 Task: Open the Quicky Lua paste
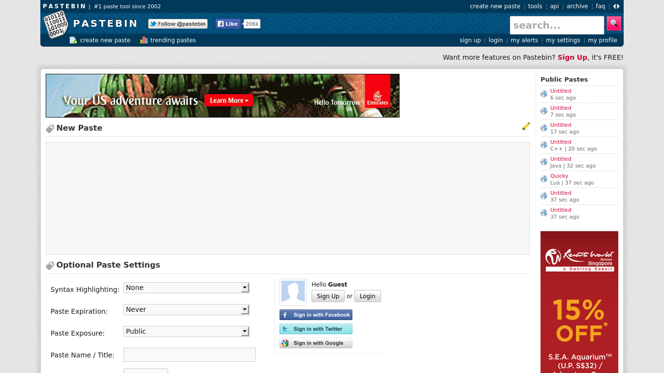559,176
